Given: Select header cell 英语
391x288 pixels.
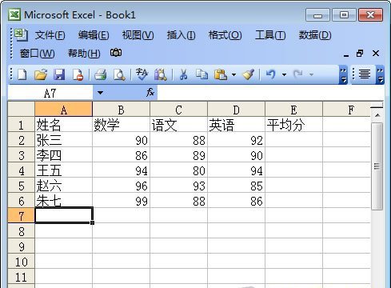Looking at the screenshot, I should pyautogui.click(x=236, y=124).
